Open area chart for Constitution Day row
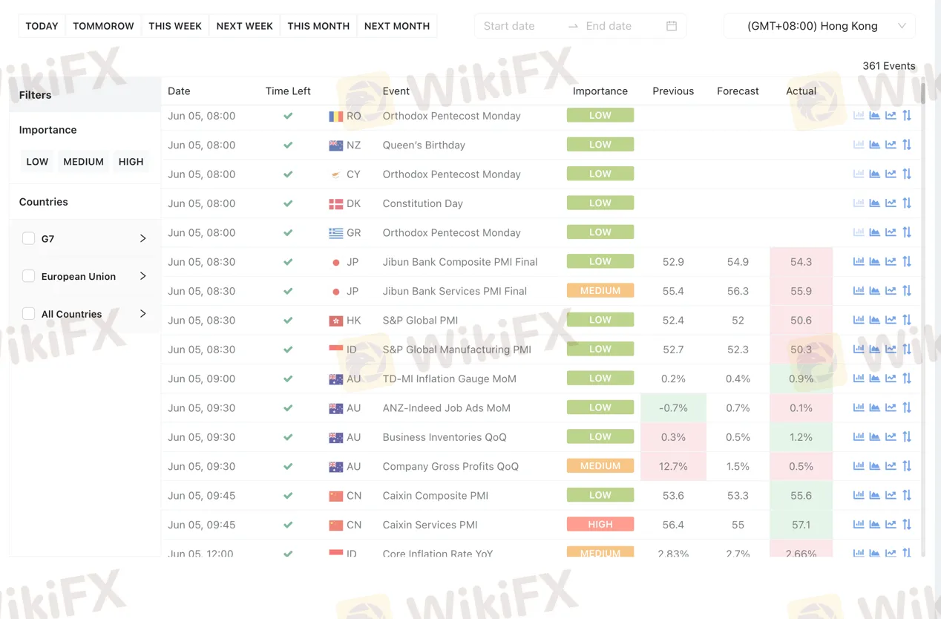 click(x=875, y=203)
